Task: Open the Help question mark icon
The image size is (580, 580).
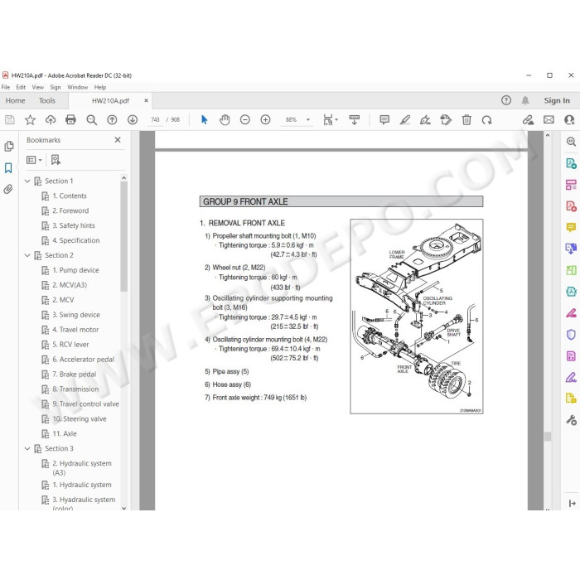Action: 506,100
